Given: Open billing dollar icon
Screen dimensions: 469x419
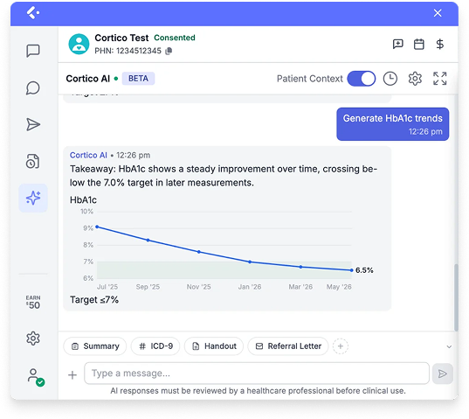Looking at the screenshot, I should [x=439, y=45].
